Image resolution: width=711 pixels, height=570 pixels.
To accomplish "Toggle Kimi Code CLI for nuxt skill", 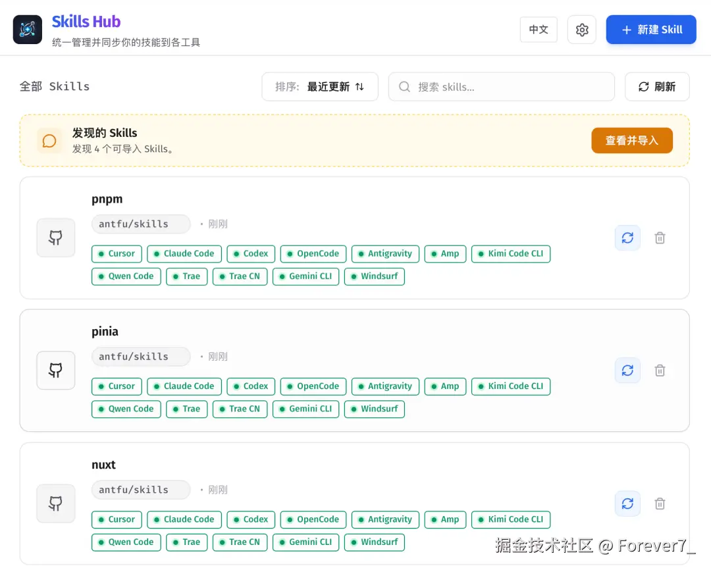I will (x=511, y=520).
